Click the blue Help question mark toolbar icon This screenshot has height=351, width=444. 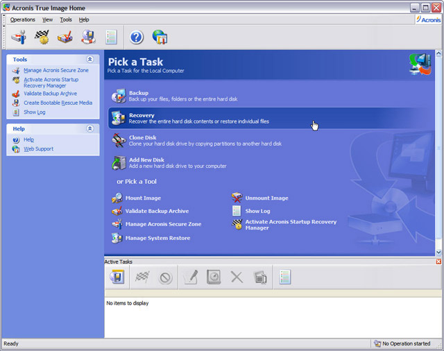pyautogui.click(x=137, y=37)
